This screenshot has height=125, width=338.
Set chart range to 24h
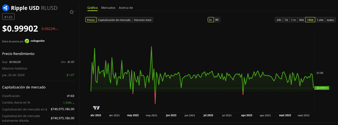pyautogui.click(x=279, y=20)
